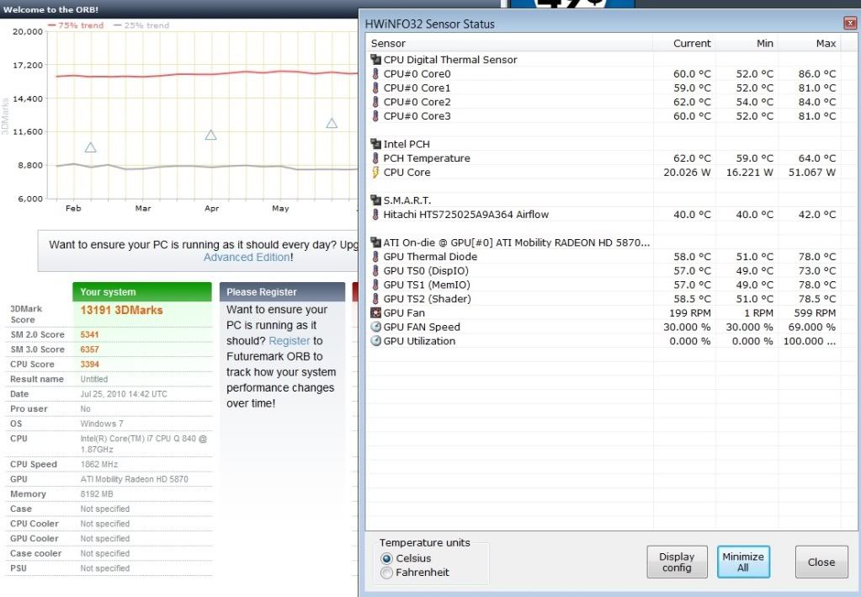
Task: Click the CPU Score value 3394
Action: pos(89,364)
